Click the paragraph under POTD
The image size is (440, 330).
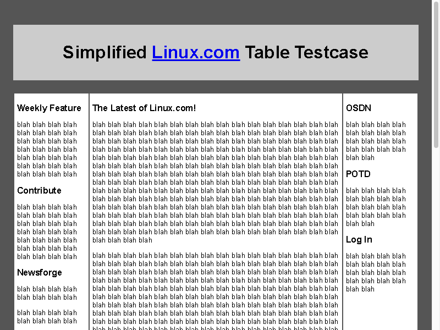coord(376,207)
